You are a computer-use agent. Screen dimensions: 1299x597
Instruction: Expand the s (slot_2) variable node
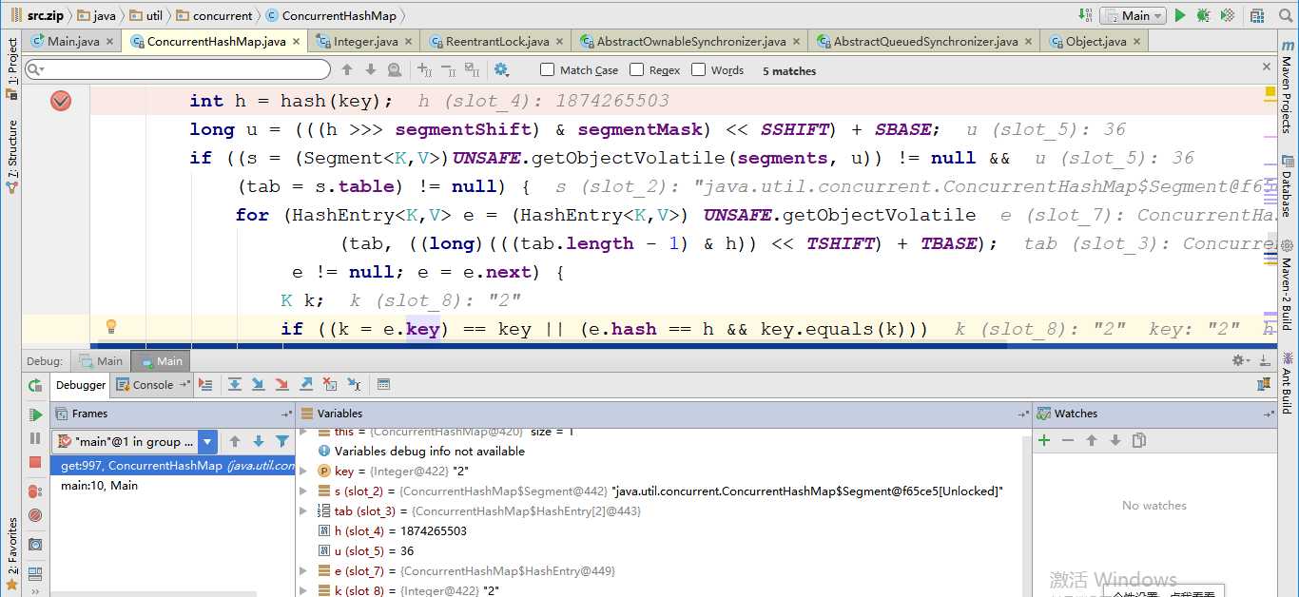[x=303, y=491]
